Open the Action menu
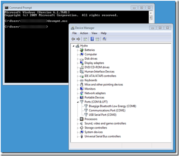 tap(84, 33)
